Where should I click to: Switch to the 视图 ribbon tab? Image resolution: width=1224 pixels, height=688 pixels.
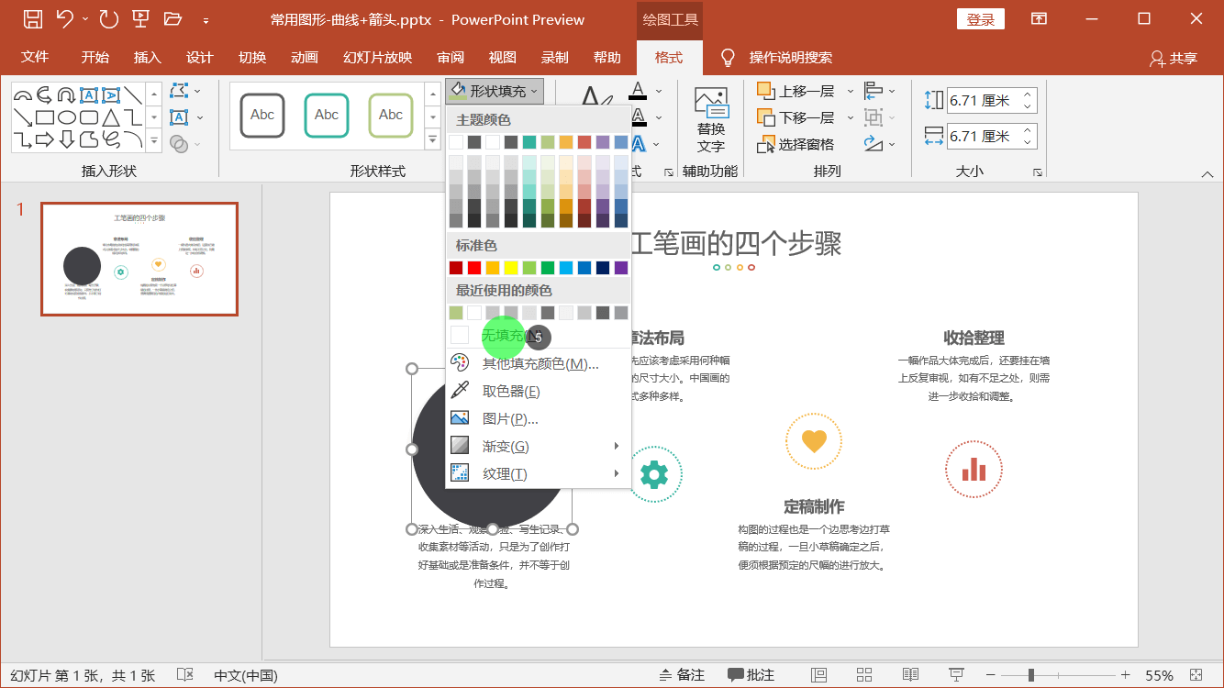click(x=503, y=57)
